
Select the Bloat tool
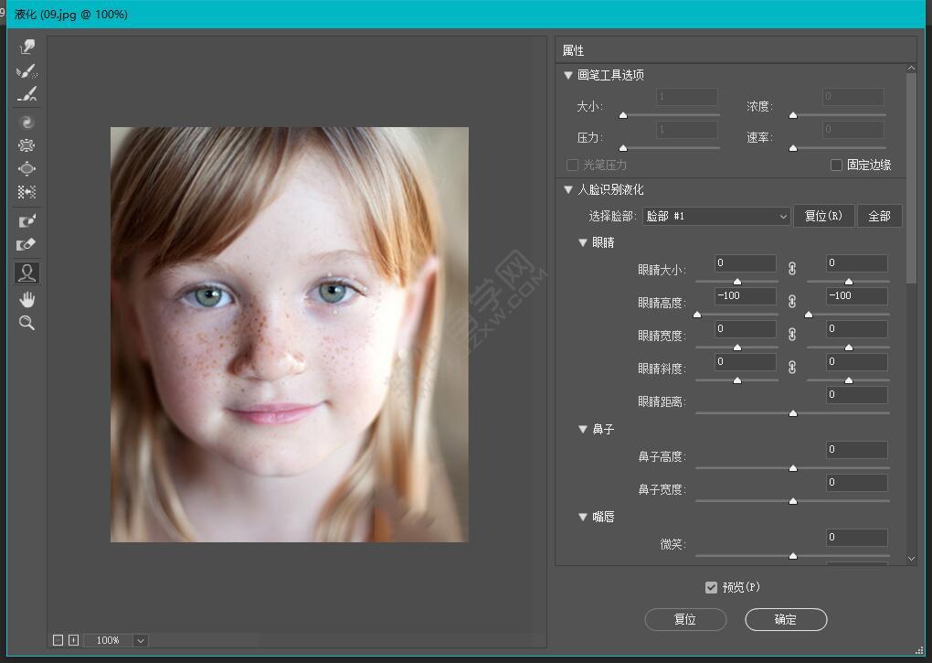[27, 169]
